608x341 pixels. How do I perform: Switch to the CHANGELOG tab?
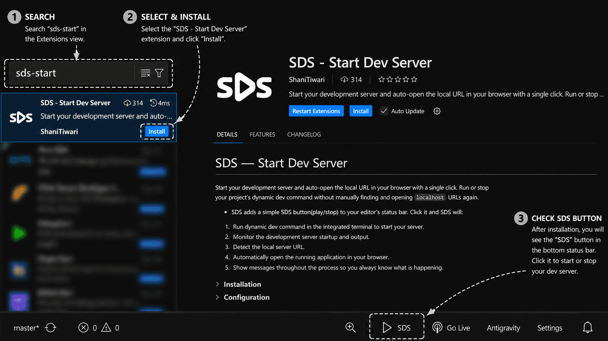point(304,135)
